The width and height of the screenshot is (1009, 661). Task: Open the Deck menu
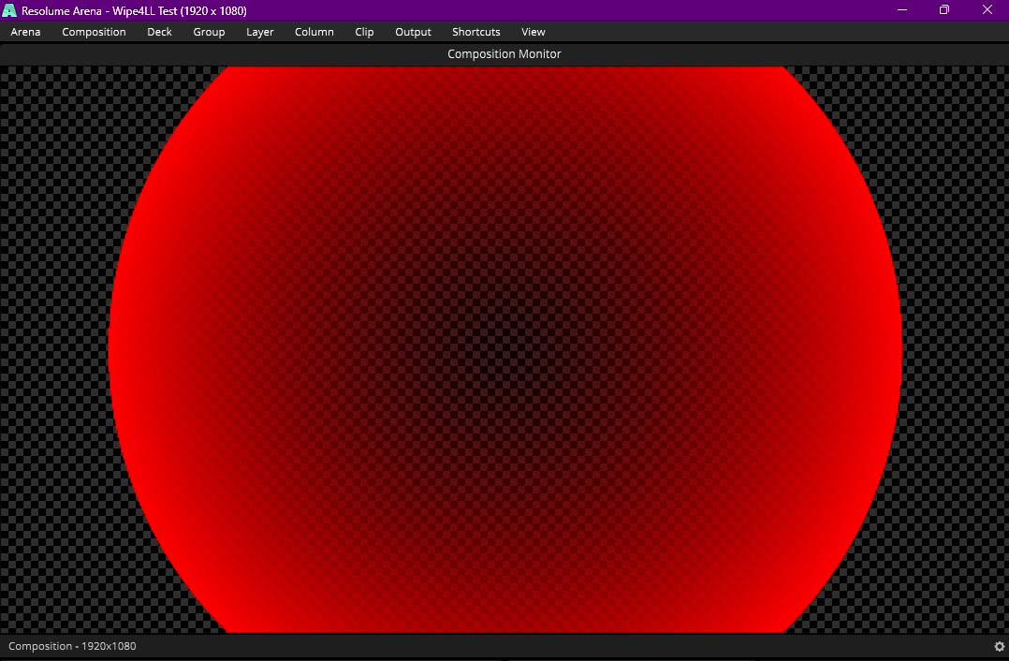(x=159, y=32)
